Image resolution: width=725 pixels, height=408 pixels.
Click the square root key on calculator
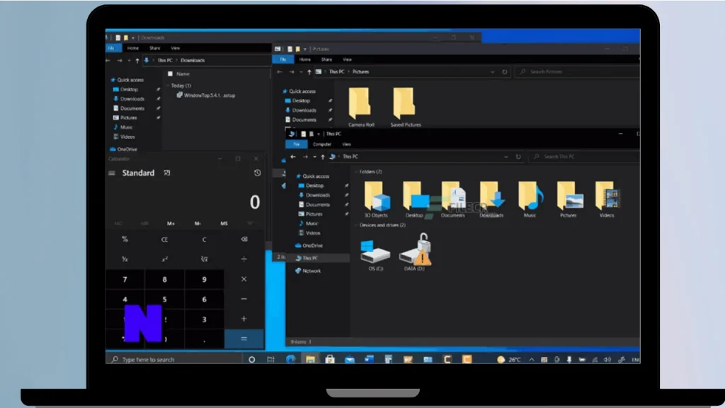204,259
